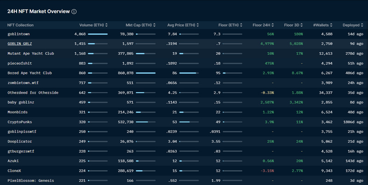
Task: Sort by Floor 24H arrows
Action: 272,25
